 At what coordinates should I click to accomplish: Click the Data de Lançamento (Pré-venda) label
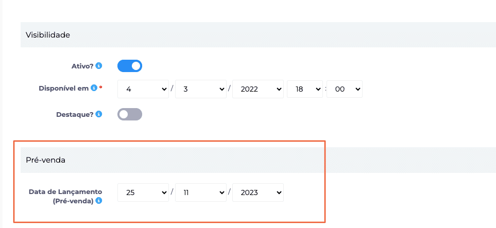point(66,192)
